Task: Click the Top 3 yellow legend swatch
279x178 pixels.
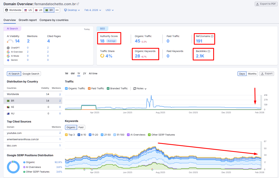Action: [66, 135]
